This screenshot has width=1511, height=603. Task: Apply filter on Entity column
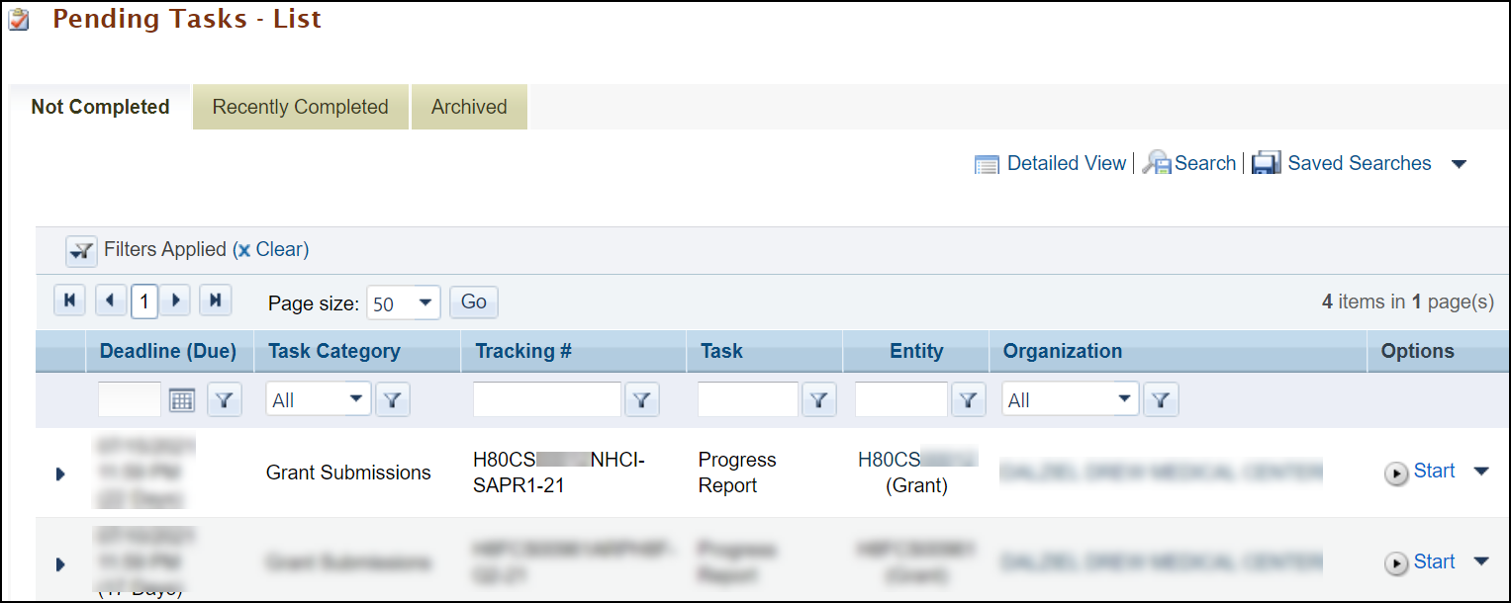point(968,400)
